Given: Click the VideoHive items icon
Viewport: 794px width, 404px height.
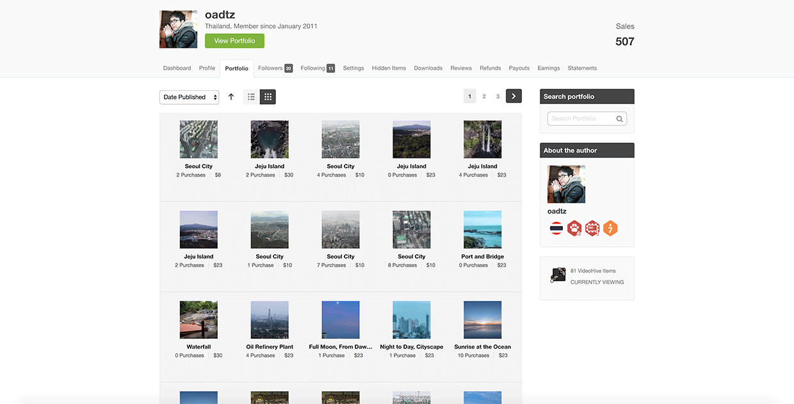Looking at the screenshot, I should pyautogui.click(x=557, y=276).
